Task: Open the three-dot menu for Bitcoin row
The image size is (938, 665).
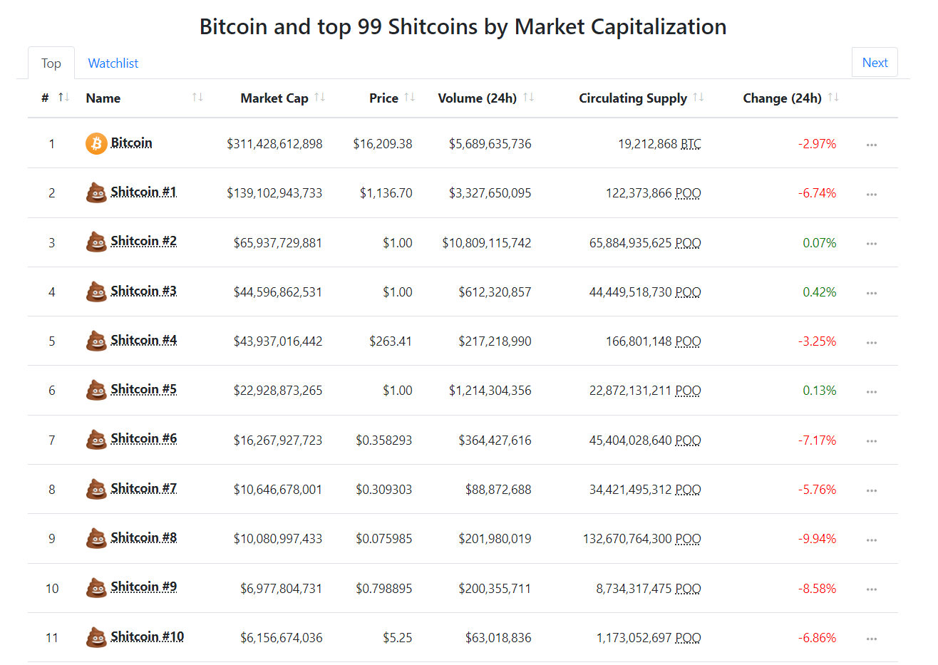Action: click(871, 145)
